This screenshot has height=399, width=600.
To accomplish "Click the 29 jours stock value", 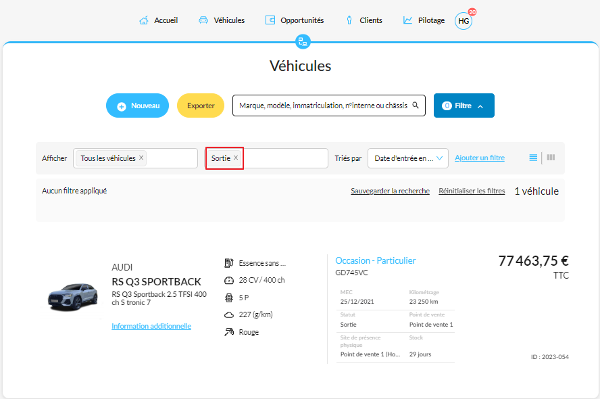I will point(420,354).
